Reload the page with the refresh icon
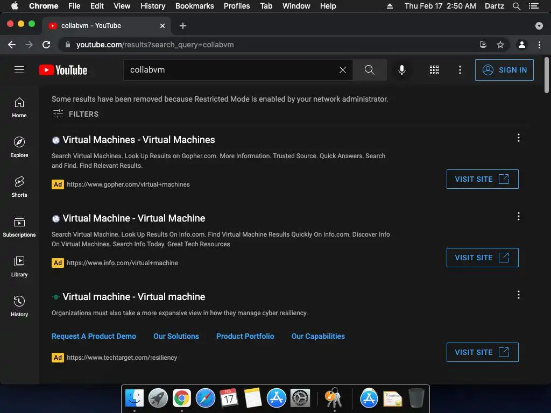 [46, 45]
